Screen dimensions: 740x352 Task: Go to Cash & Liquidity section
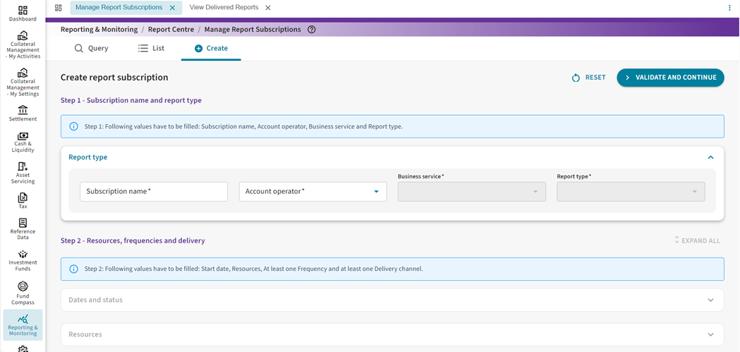click(x=23, y=141)
